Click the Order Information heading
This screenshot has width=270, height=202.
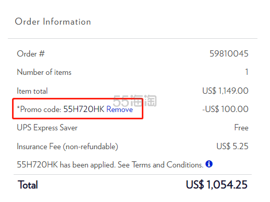tap(53, 21)
